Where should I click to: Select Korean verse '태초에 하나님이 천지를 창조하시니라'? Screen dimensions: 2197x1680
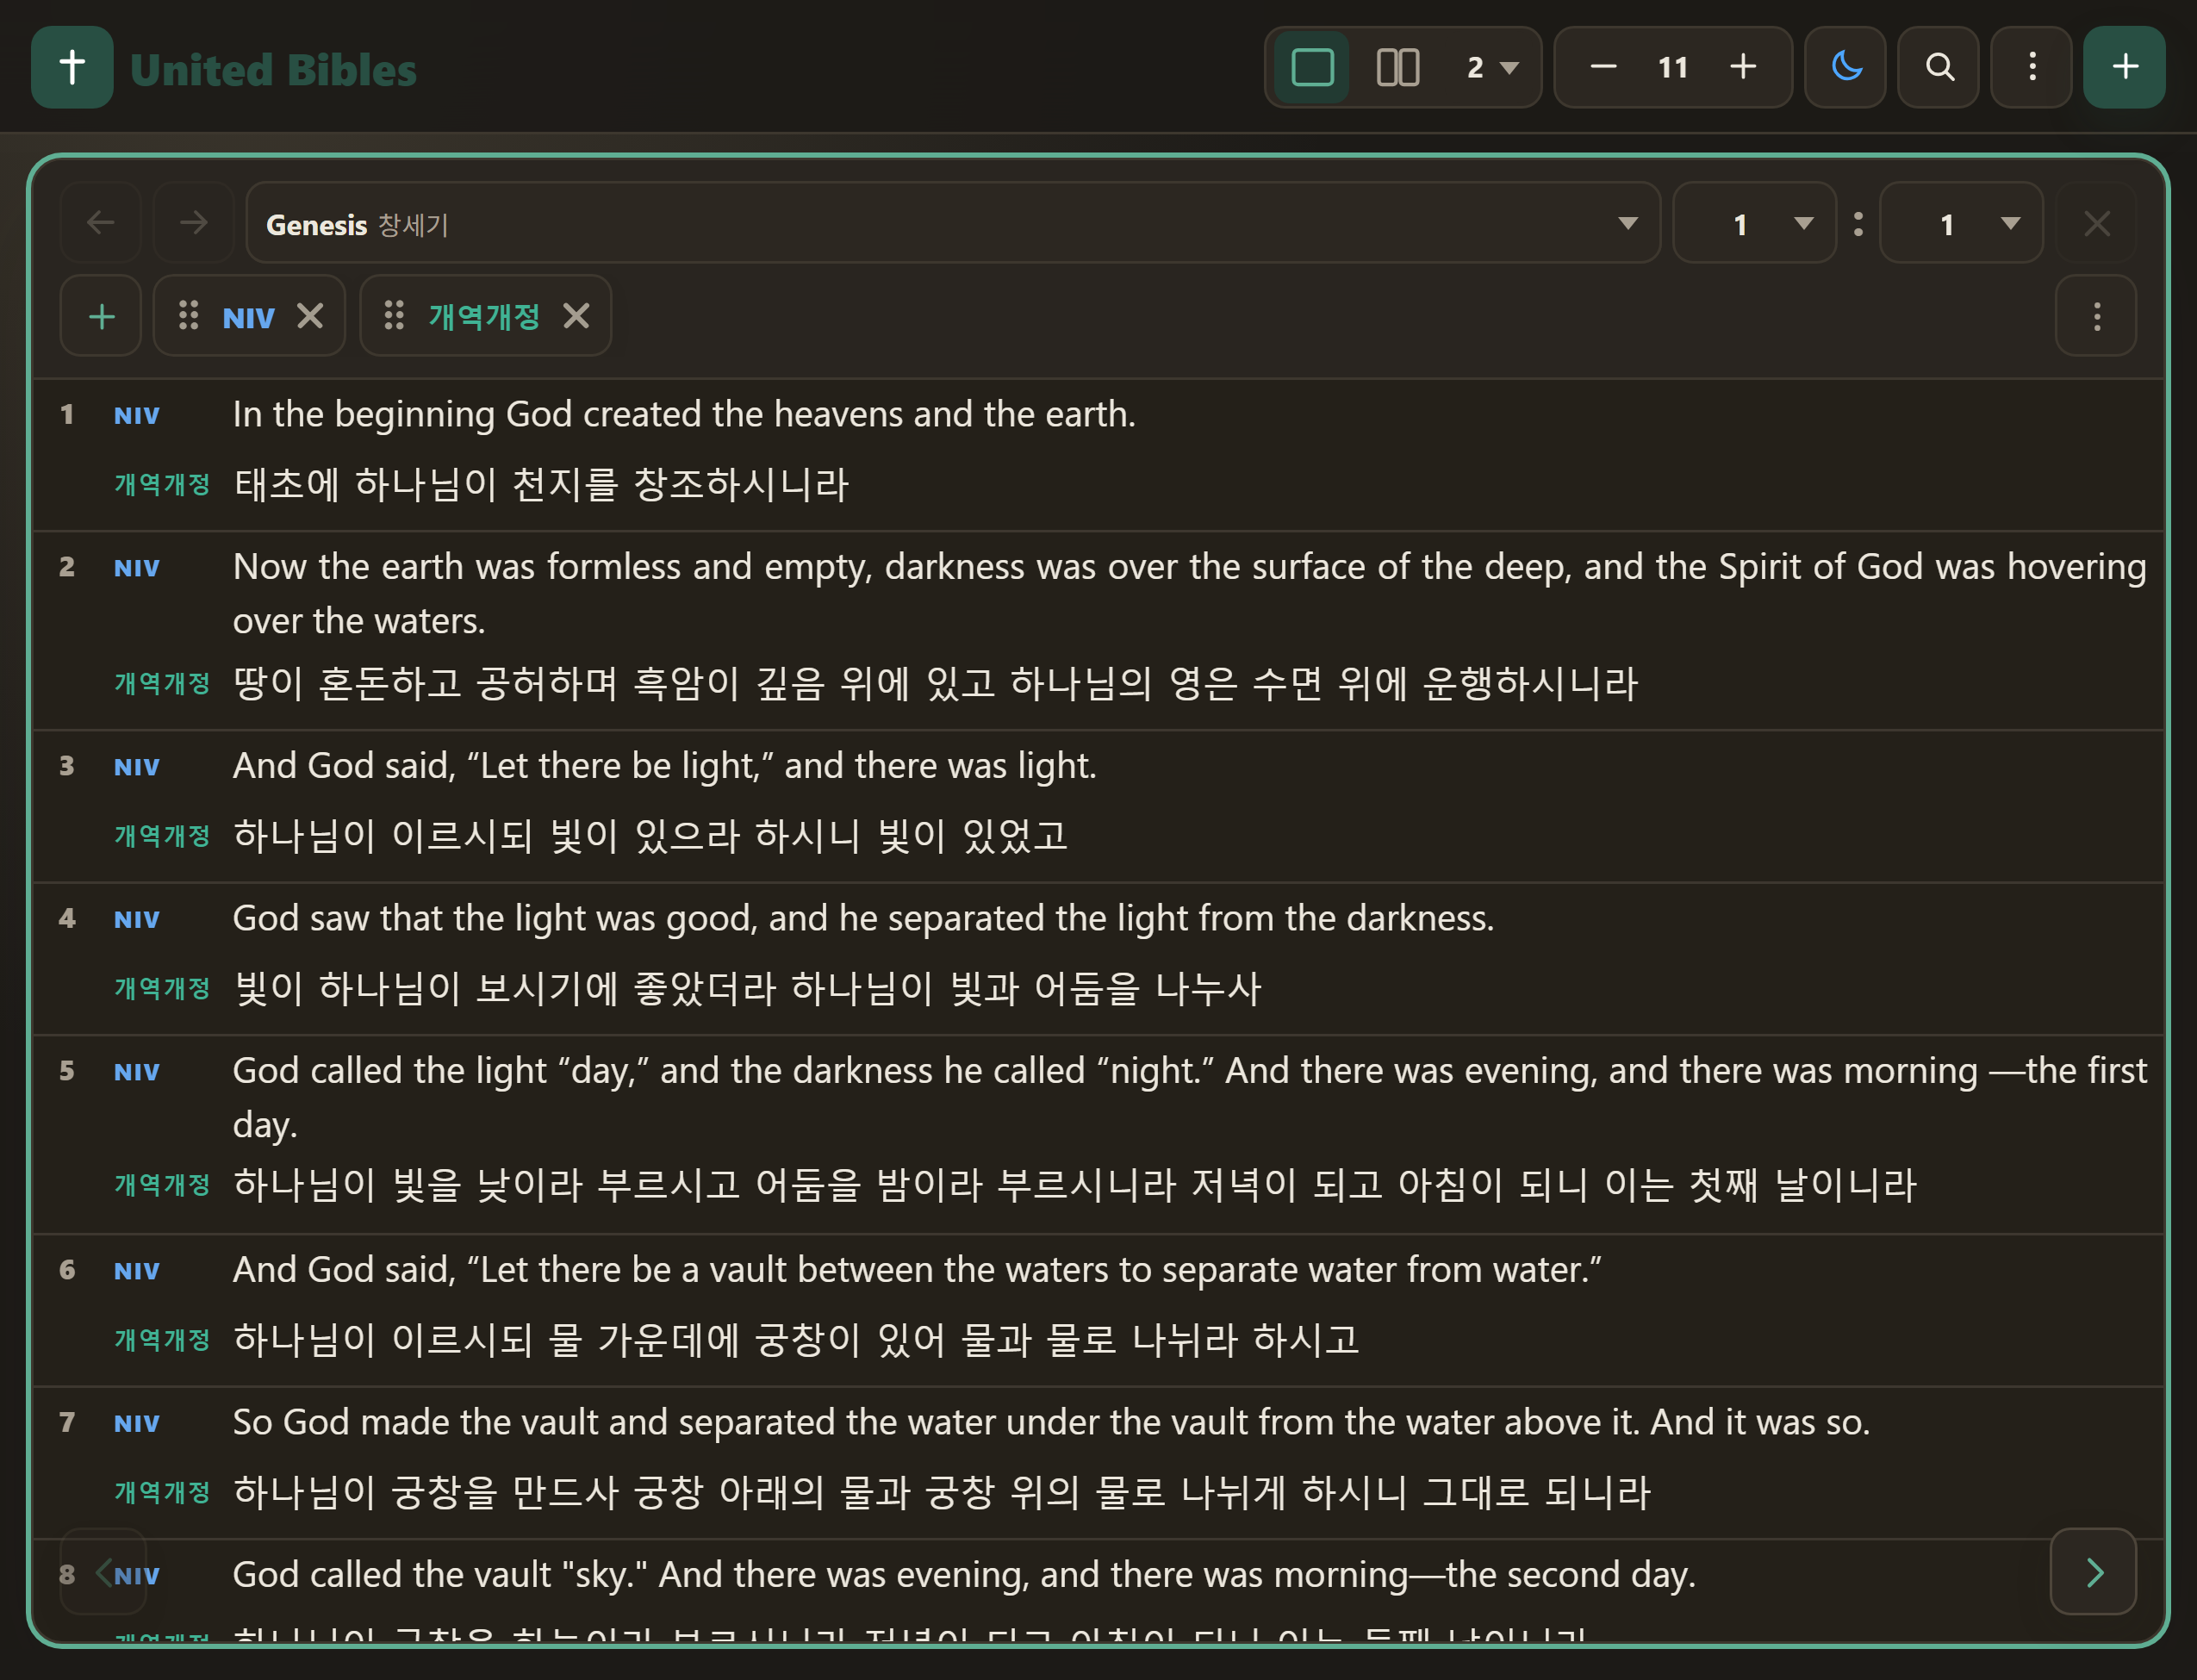coord(541,485)
